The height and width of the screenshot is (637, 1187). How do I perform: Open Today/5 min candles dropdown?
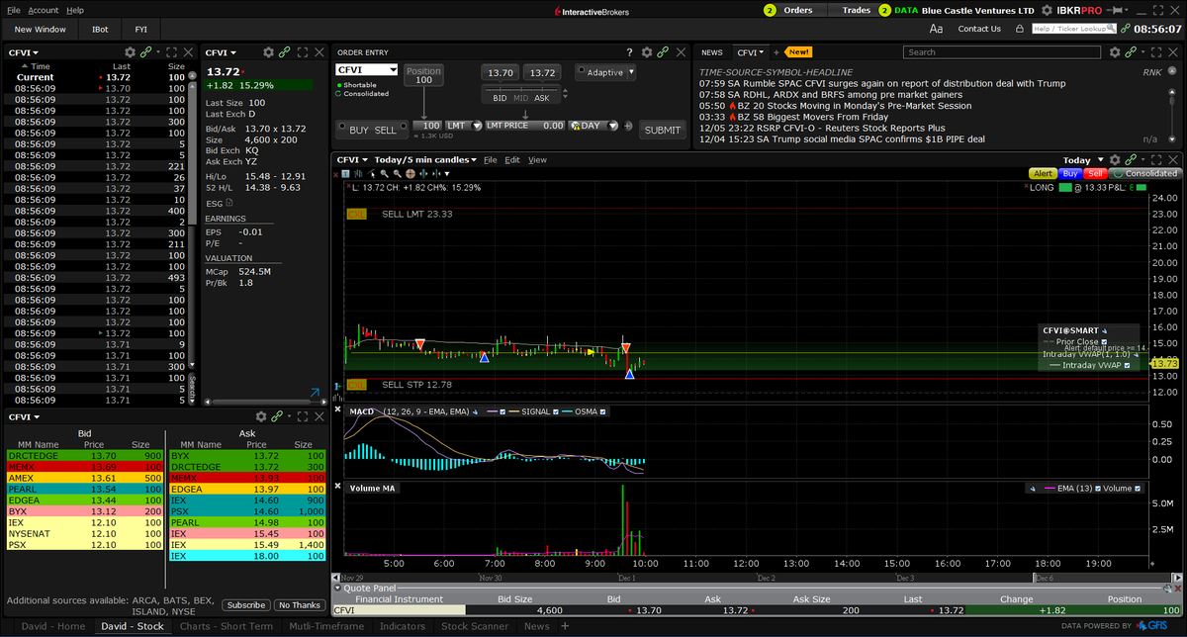pyautogui.click(x=424, y=159)
